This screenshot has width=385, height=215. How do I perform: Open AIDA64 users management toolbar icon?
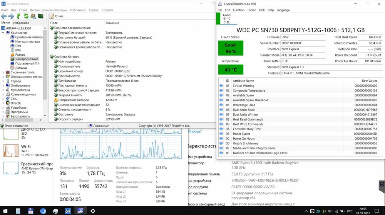click(33, 16)
